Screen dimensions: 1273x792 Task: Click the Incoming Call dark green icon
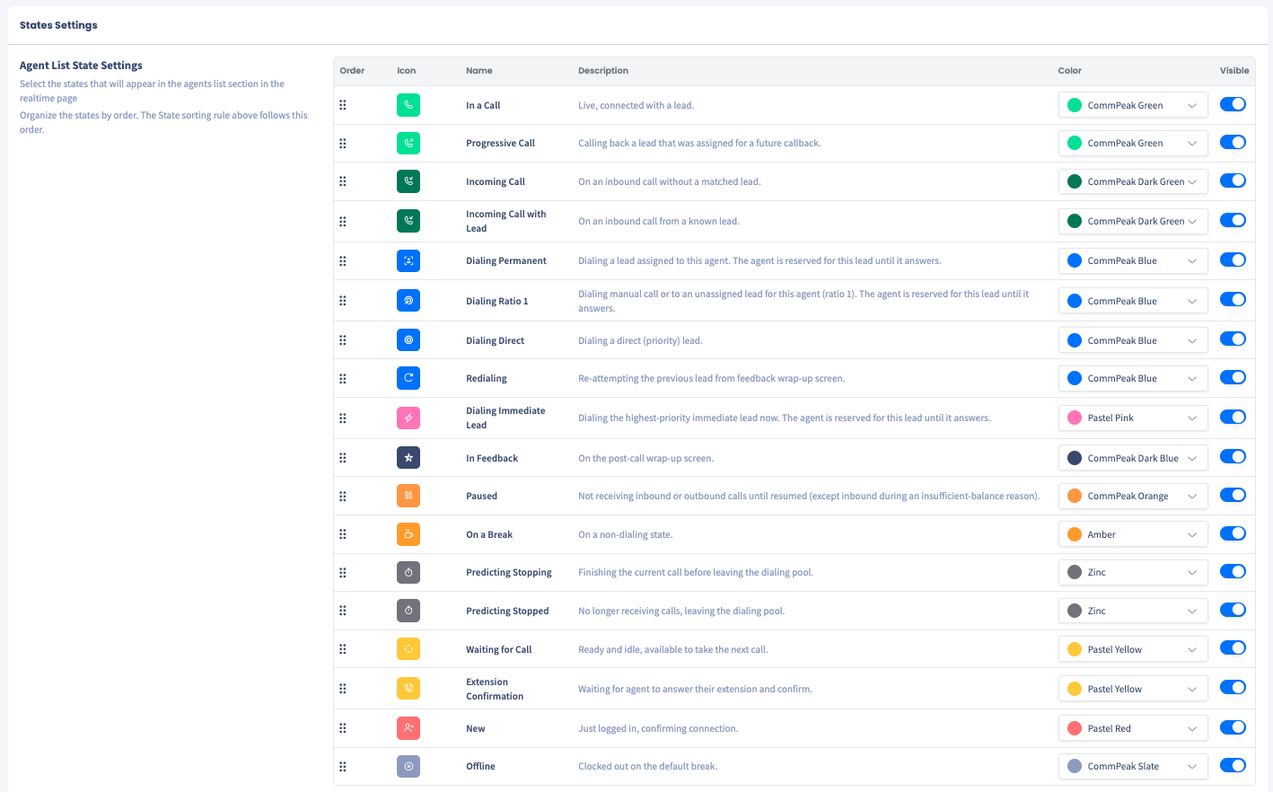click(408, 181)
